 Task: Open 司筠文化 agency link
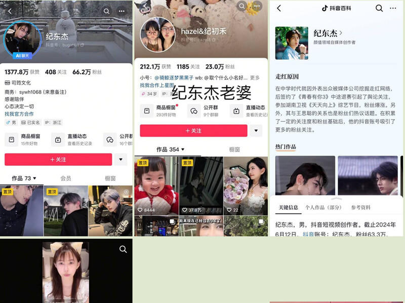[18, 83]
